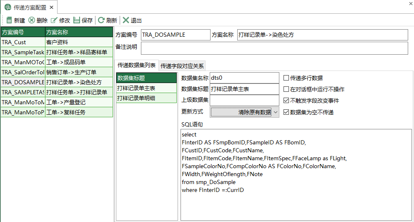Screen dimensions: 414x222
Task: Toggle the 在对话框中运行不操作 checkbox
Action: (x=286, y=89)
